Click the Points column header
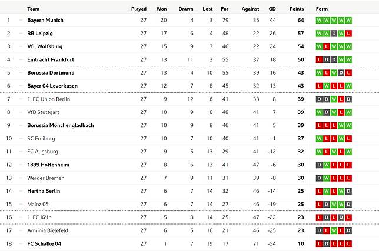 [297, 9]
